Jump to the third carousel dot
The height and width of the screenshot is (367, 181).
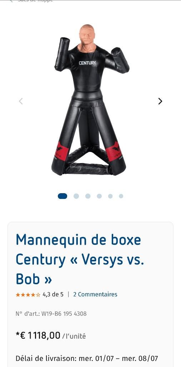88,196
